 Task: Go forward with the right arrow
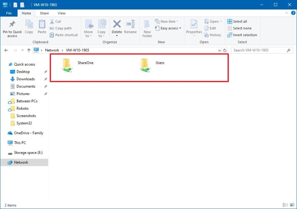(15, 50)
